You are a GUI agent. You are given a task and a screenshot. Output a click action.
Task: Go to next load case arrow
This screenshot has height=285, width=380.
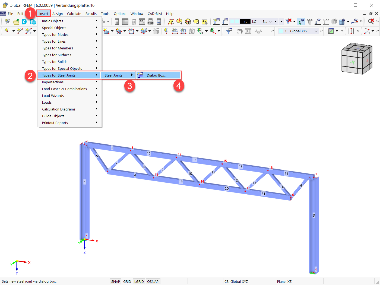tap(281, 21)
